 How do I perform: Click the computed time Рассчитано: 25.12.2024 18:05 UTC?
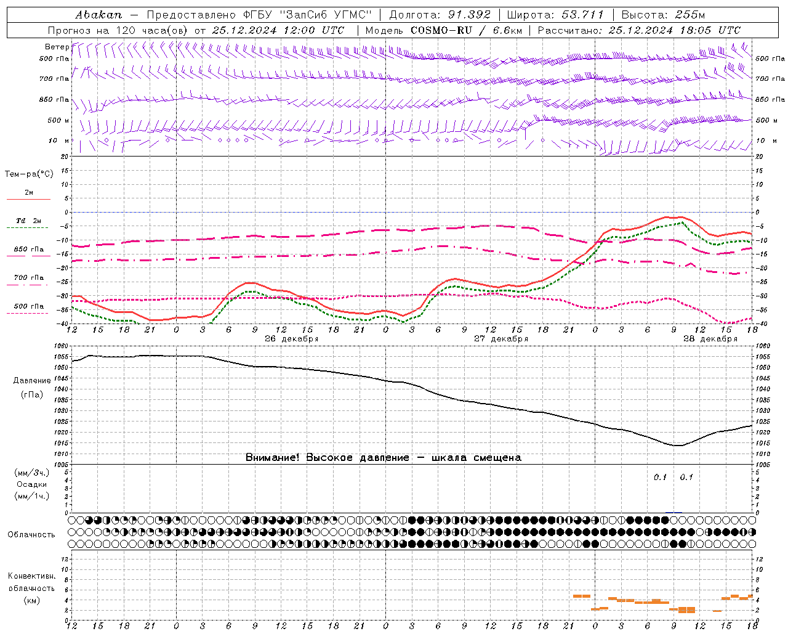coord(639,30)
